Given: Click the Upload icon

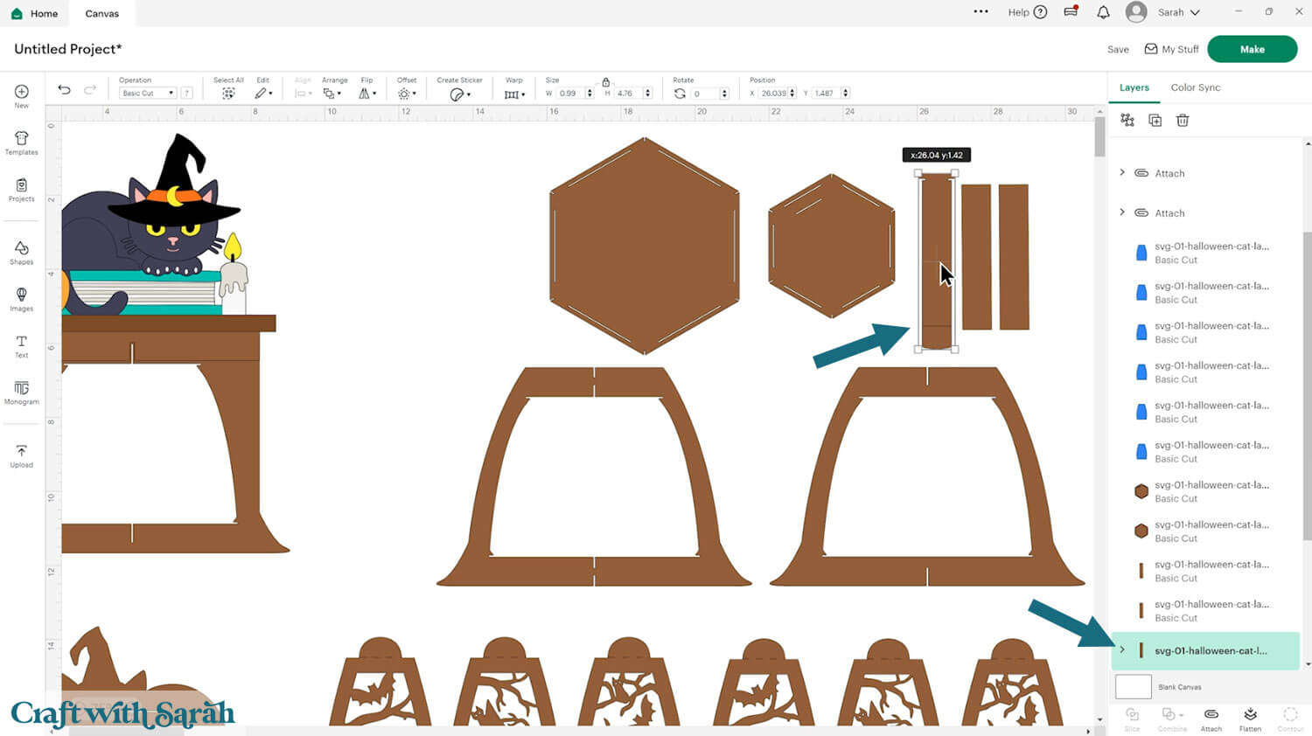Looking at the screenshot, I should point(21,455).
